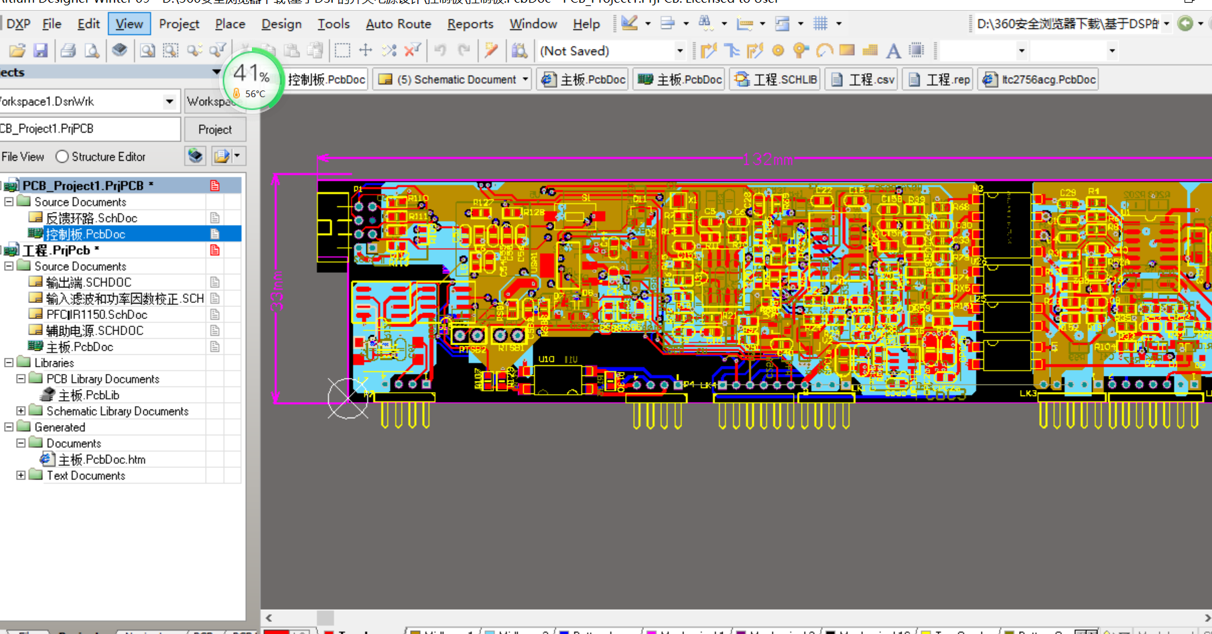This screenshot has height=634, width=1212.
Task: Open the Projects panel dropdown arrow
Action: click(216, 72)
